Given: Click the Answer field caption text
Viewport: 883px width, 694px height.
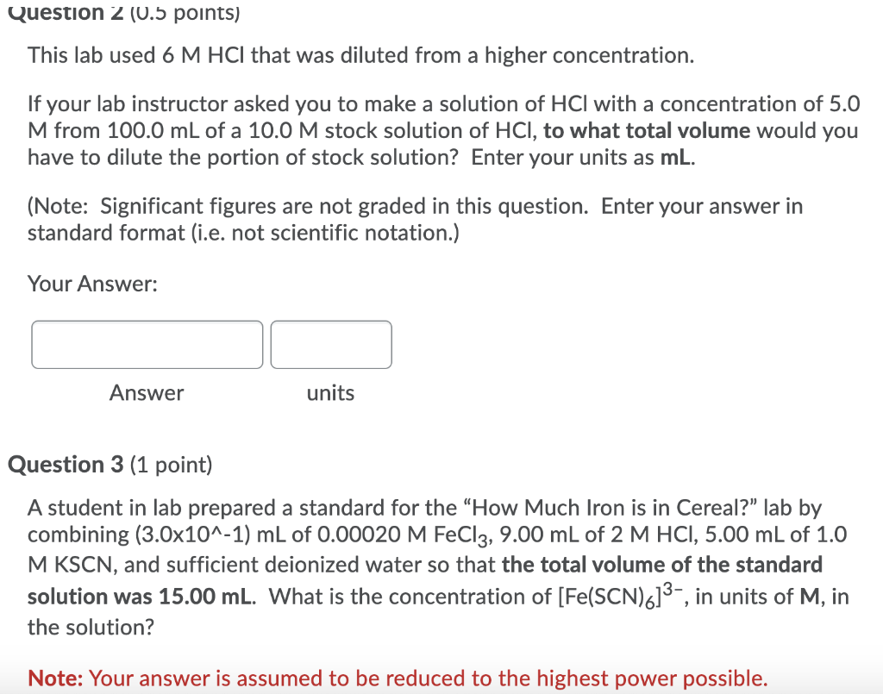Looking at the screenshot, I should (x=147, y=393).
